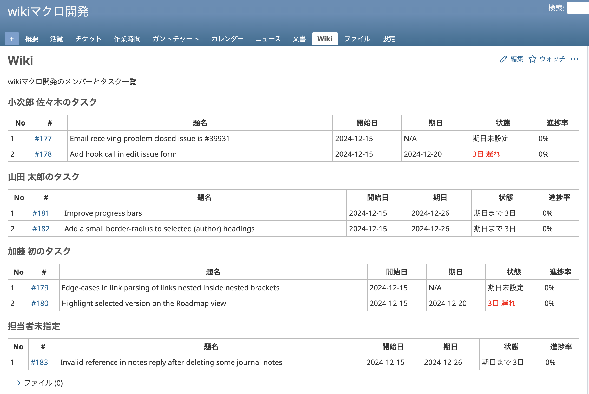Click the star Watch icon
This screenshot has height=394, width=589.
click(532, 59)
